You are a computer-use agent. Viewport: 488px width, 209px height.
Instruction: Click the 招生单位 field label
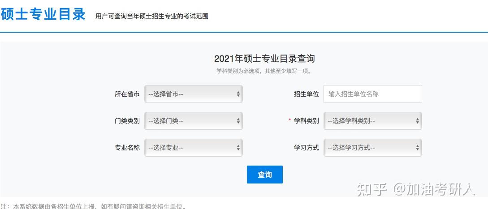click(x=307, y=94)
